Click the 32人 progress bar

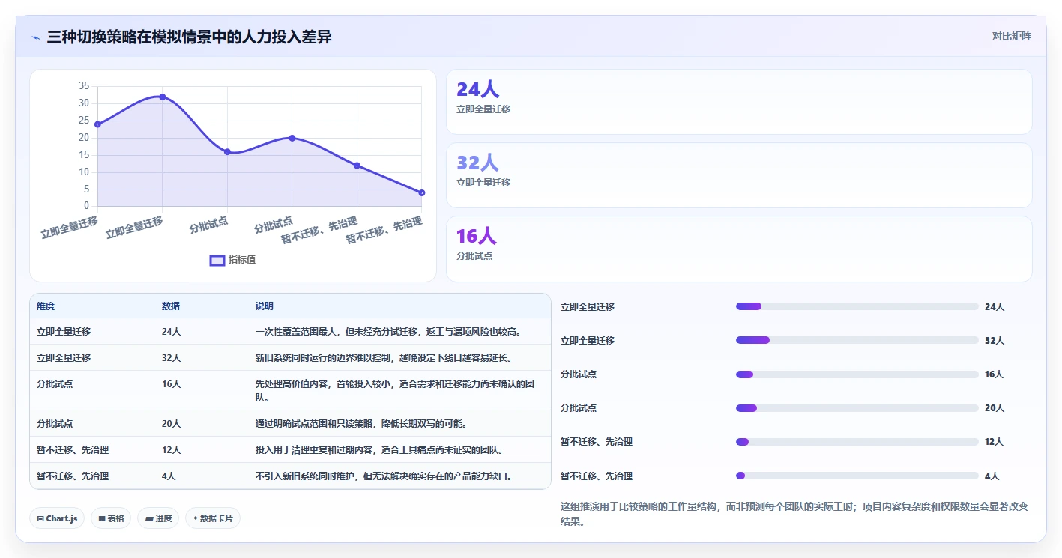point(857,340)
